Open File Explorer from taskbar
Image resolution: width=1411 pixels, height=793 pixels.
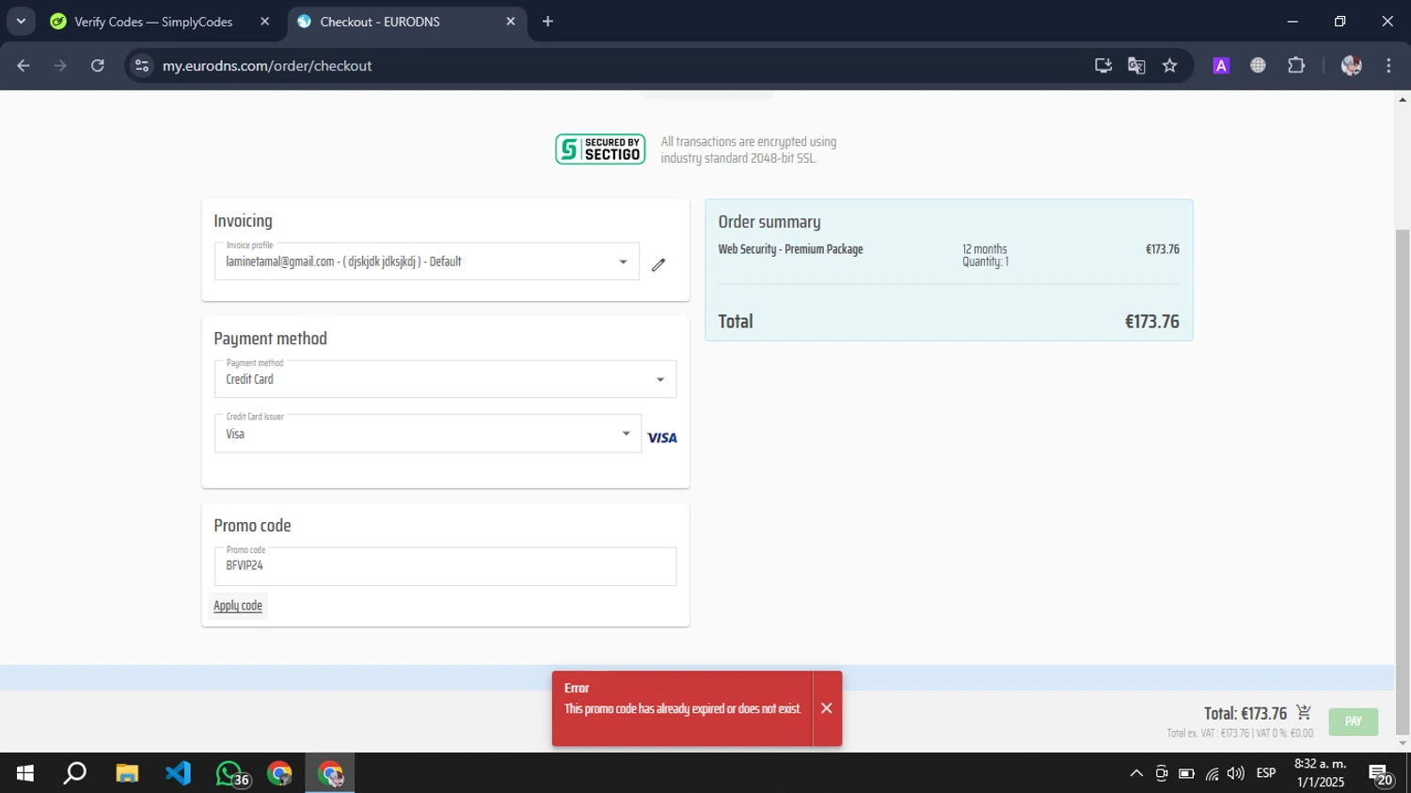[x=127, y=773]
